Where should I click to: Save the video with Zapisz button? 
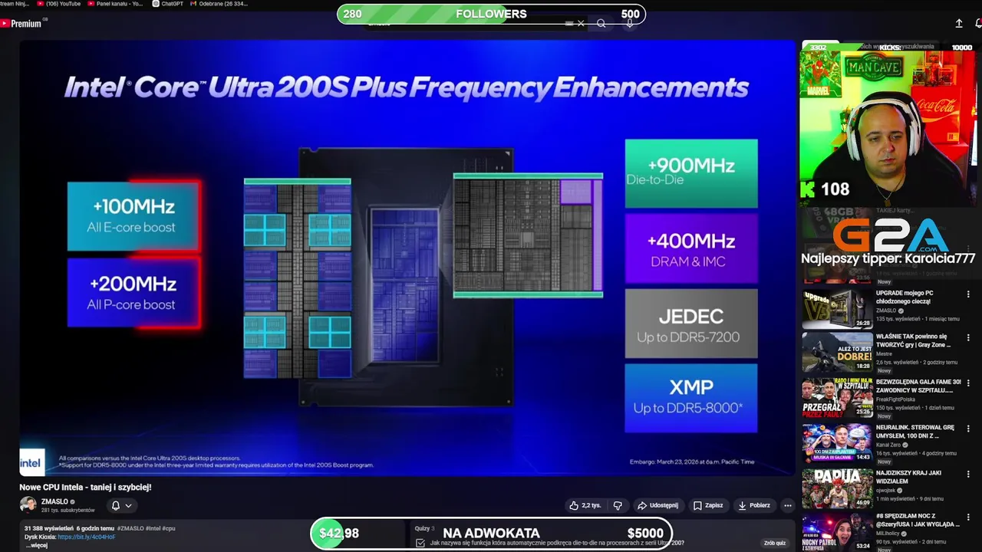(708, 505)
